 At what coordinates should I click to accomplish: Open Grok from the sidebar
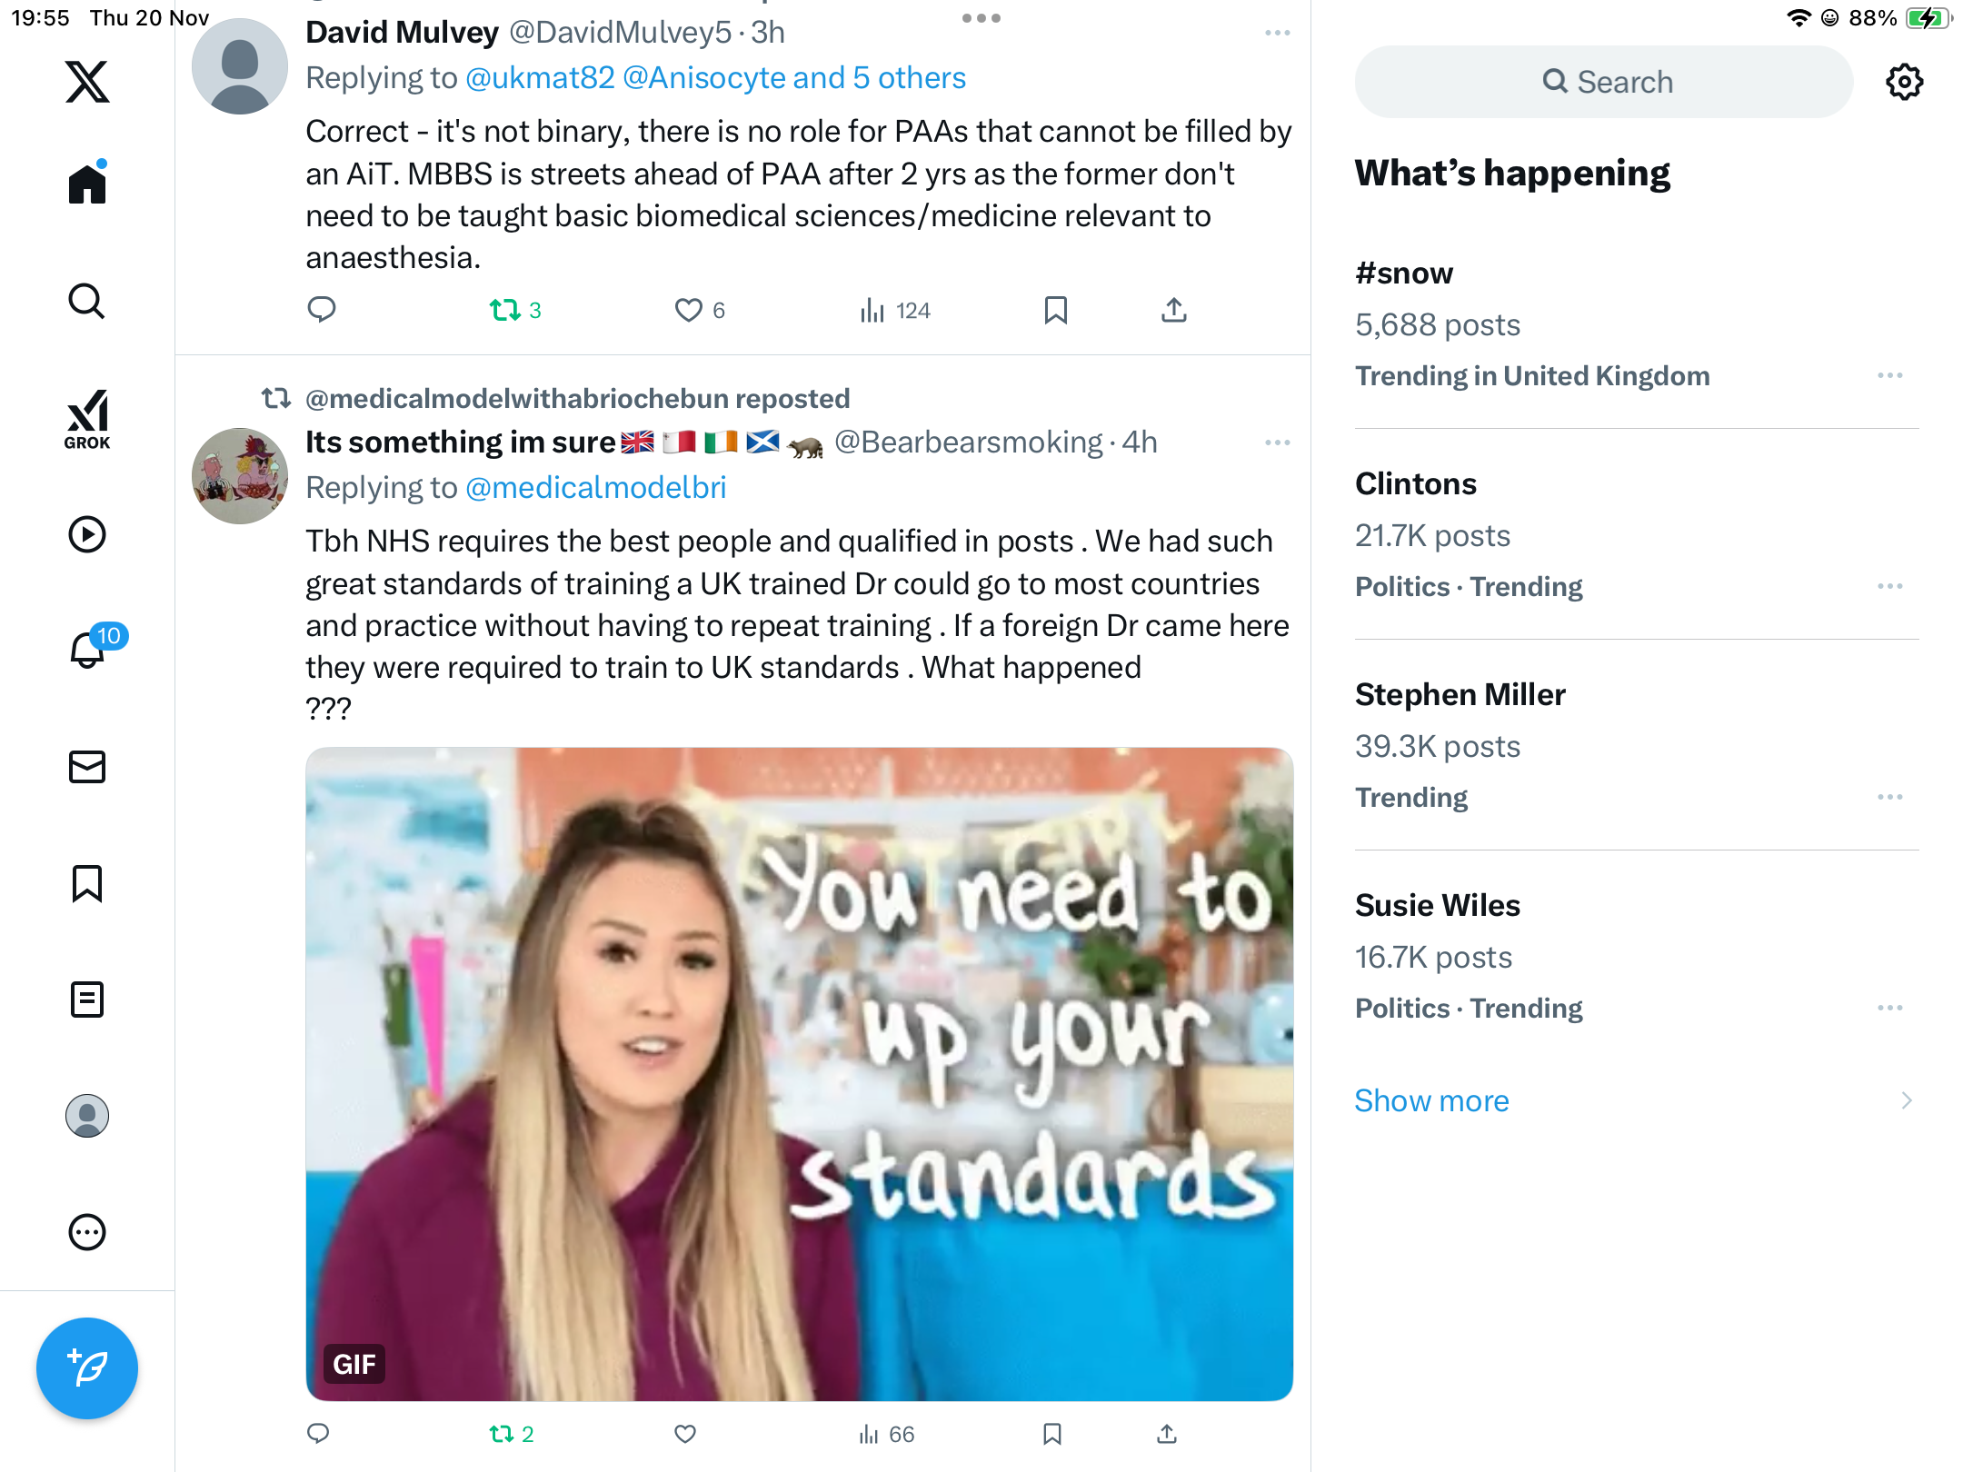coord(87,419)
